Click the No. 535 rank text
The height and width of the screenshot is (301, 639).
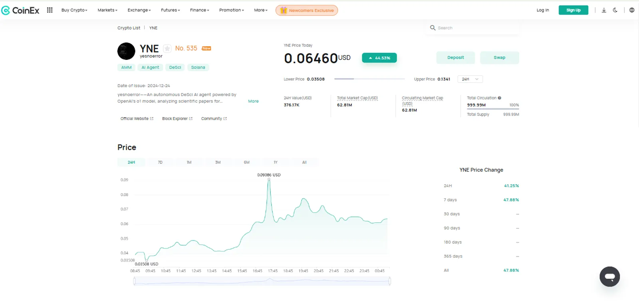(186, 48)
